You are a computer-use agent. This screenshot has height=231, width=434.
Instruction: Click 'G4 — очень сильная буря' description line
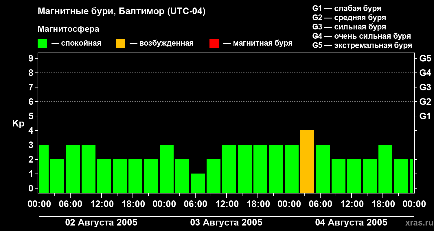click(362, 36)
